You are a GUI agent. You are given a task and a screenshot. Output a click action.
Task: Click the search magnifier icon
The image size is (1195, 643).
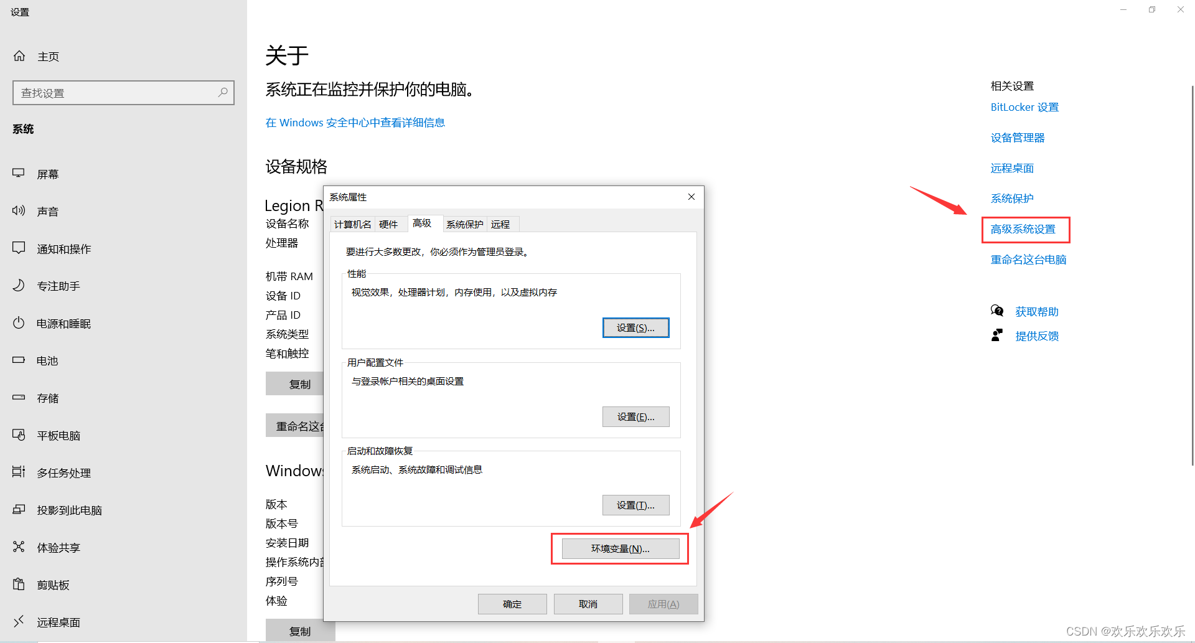(x=223, y=93)
